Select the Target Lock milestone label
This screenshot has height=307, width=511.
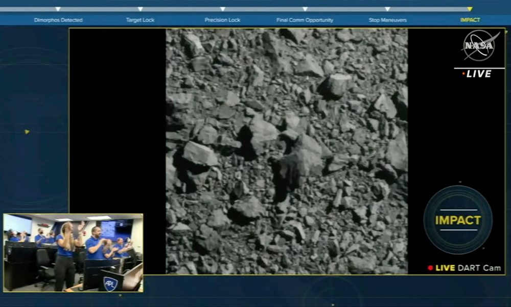tap(139, 19)
